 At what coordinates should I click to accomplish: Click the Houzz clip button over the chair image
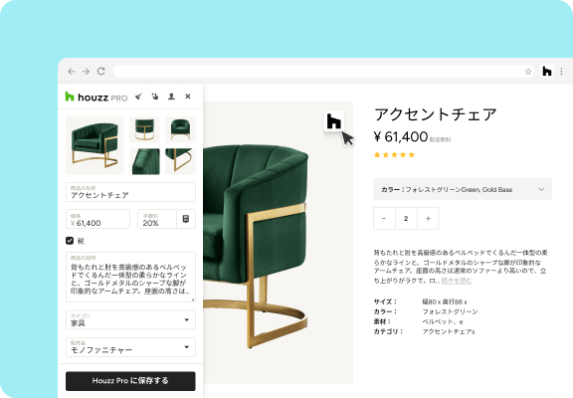point(333,121)
